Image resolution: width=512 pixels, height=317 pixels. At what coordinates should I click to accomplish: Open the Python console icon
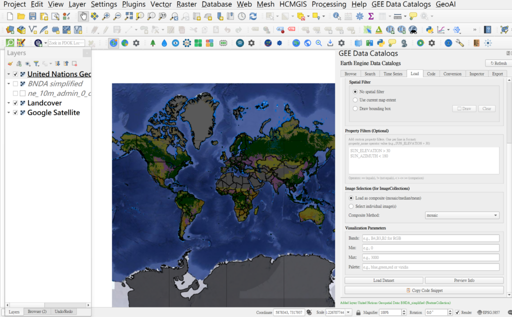[x=380, y=43]
